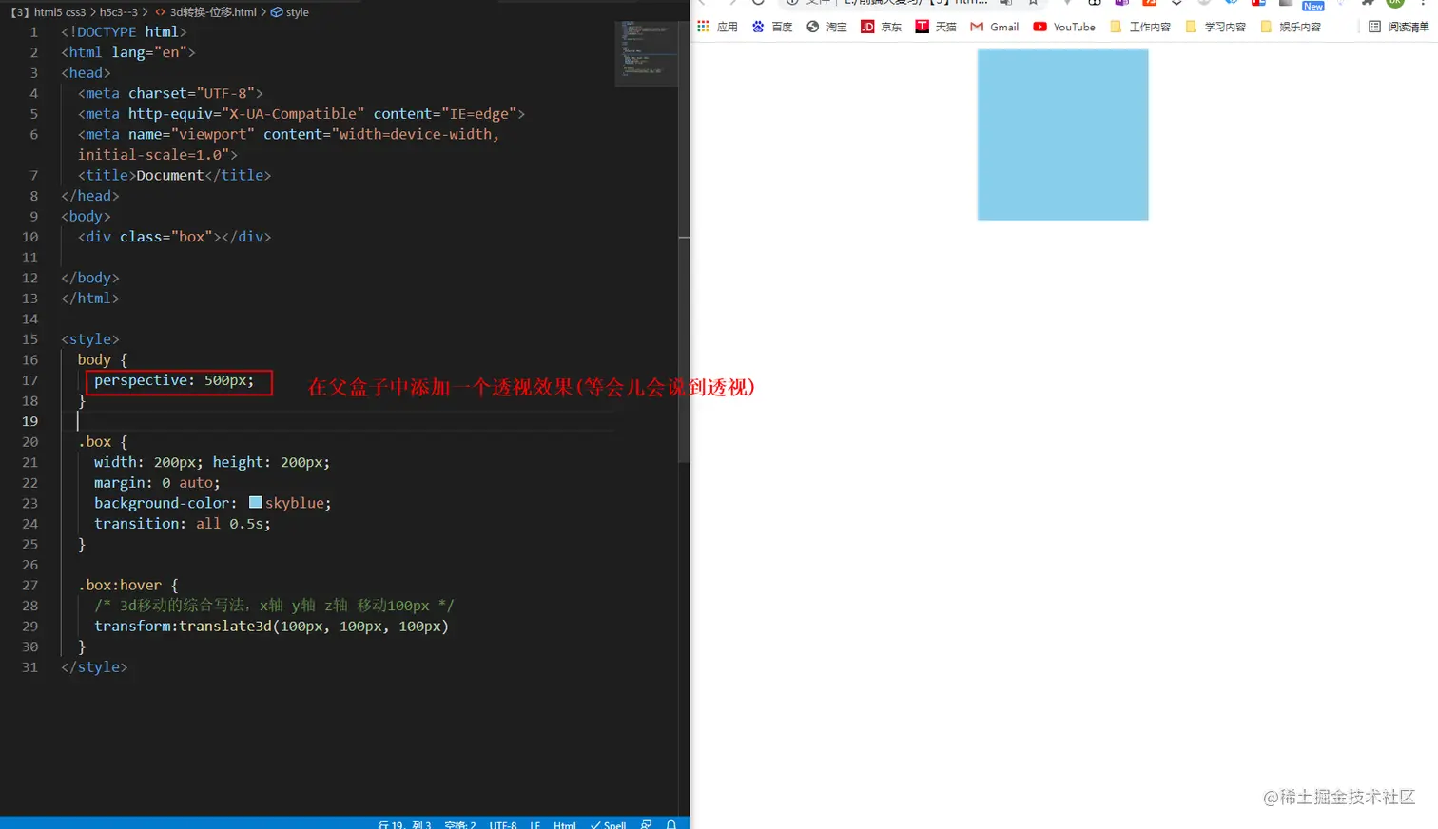
Task: Click the transition: all 0.5s; line
Action: coord(183,523)
